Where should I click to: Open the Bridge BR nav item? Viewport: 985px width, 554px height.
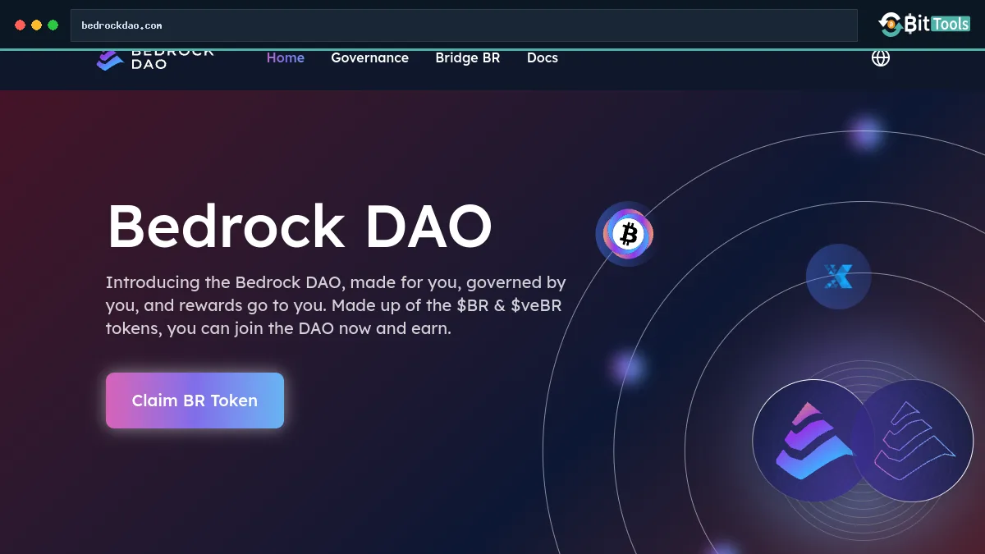click(468, 57)
